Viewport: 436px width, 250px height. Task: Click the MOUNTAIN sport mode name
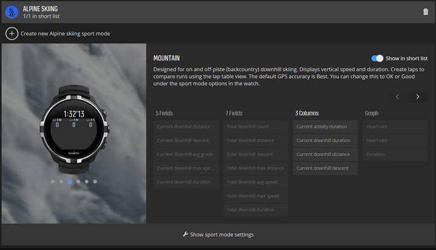(167, 58)
